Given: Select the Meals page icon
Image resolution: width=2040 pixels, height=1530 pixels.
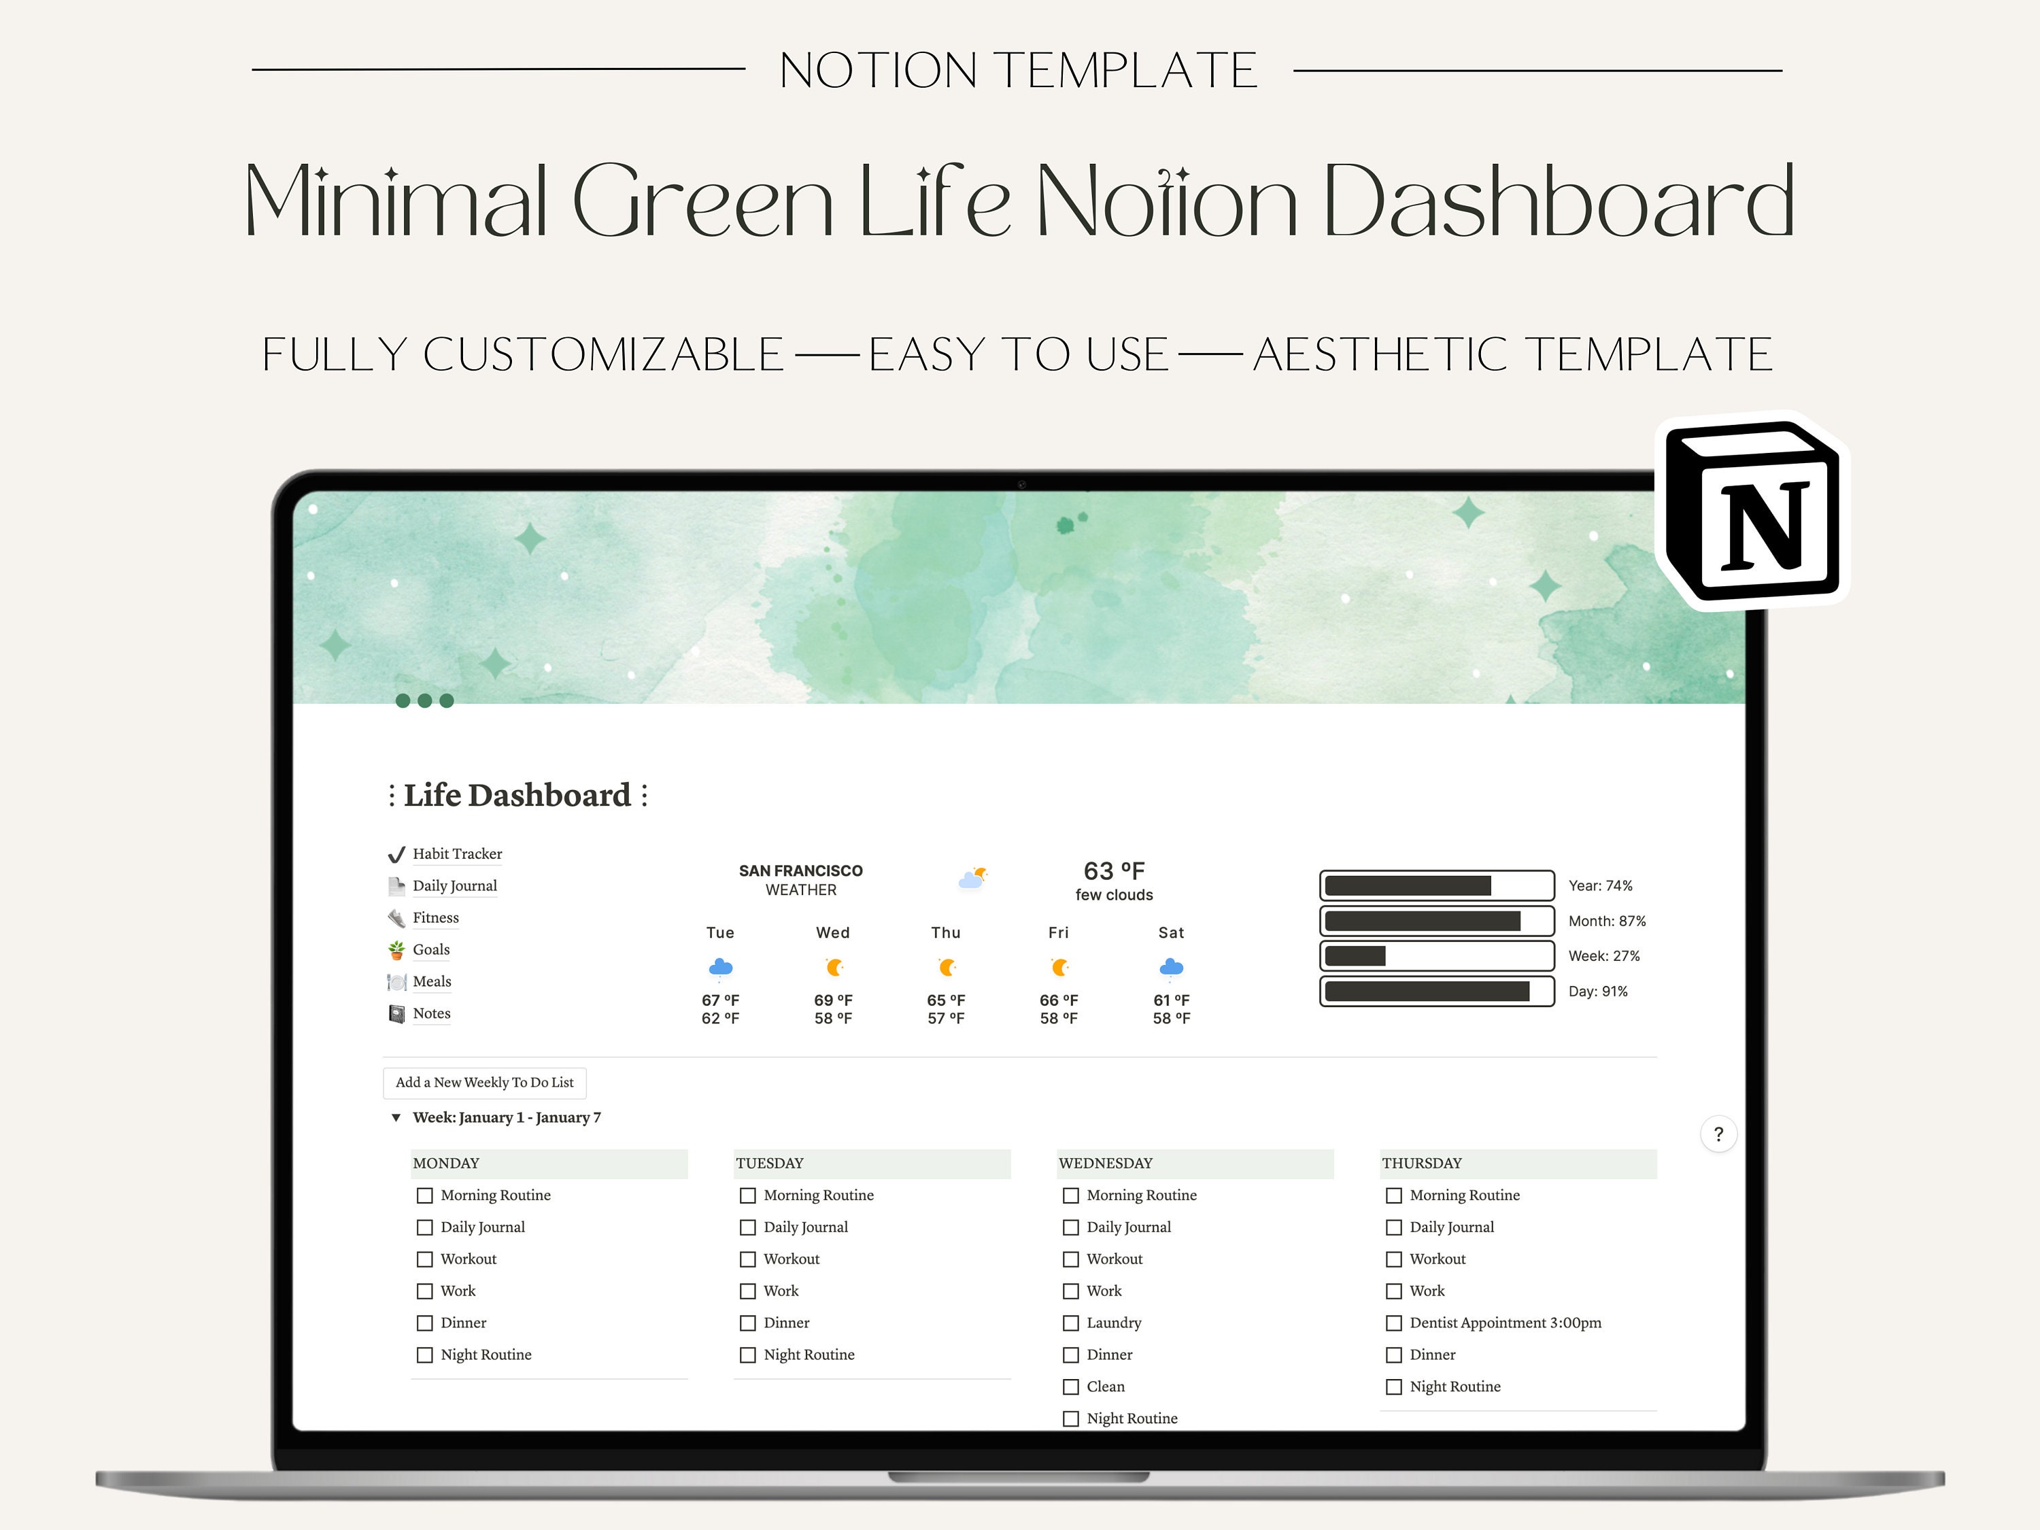Looking at the screenshot, I should (396, 981).
